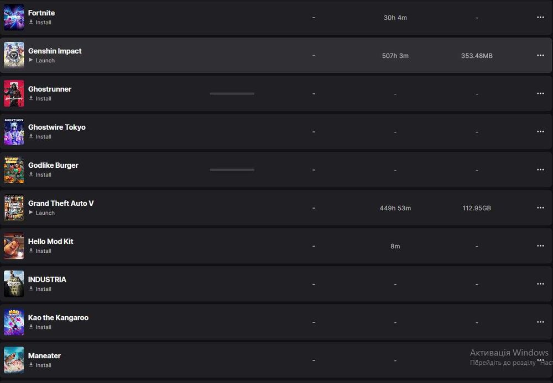
Task: Open the Hello Mod Kit title link
Action: click(50, 241)
